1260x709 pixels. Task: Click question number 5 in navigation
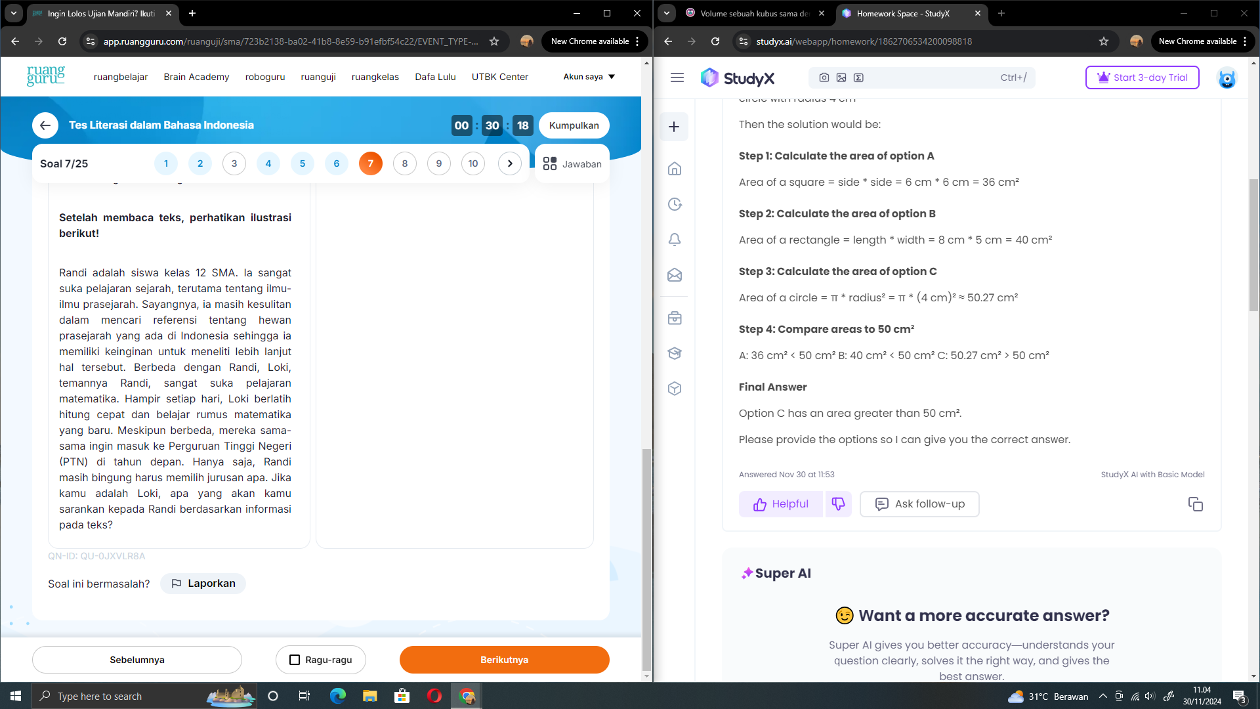[x=302, y=163]
